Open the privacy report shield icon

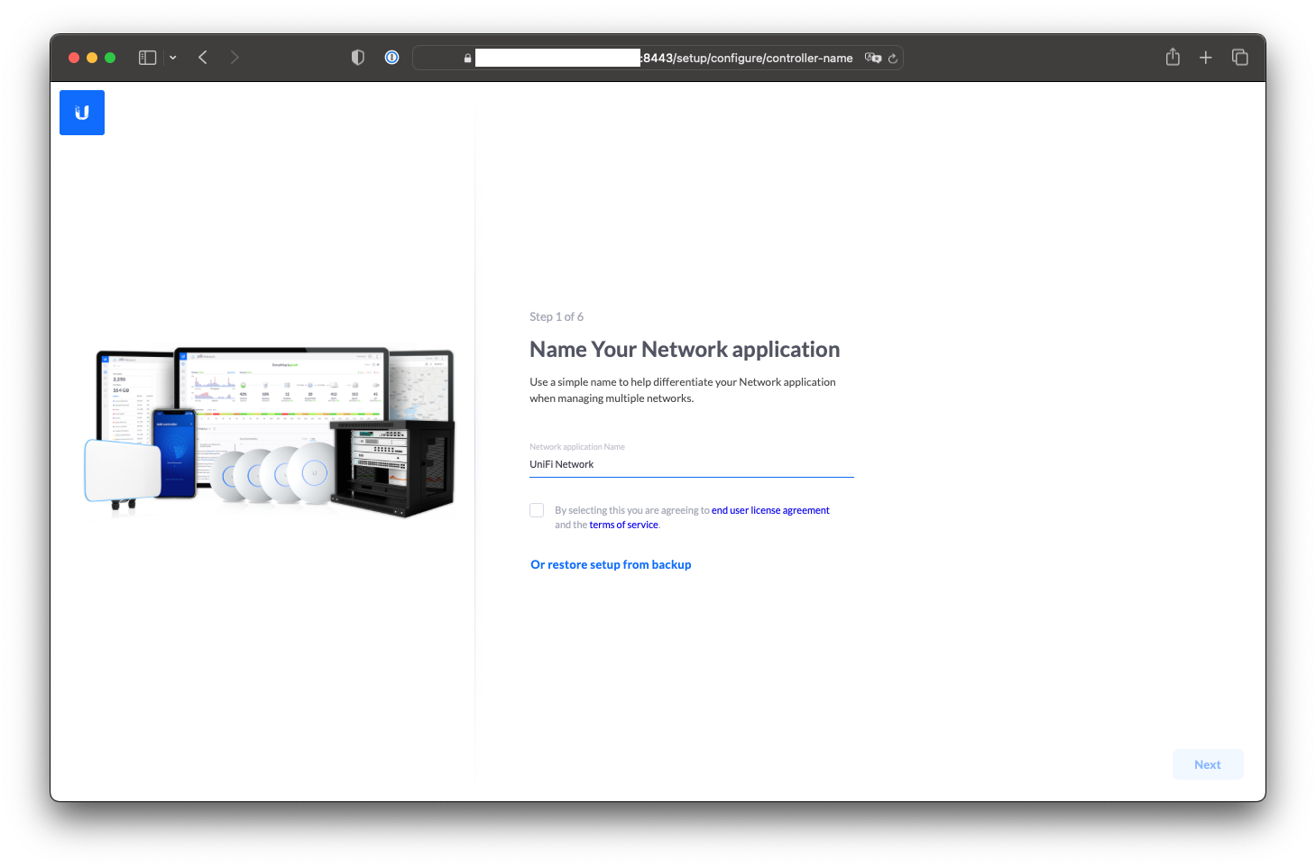point(358,58)
